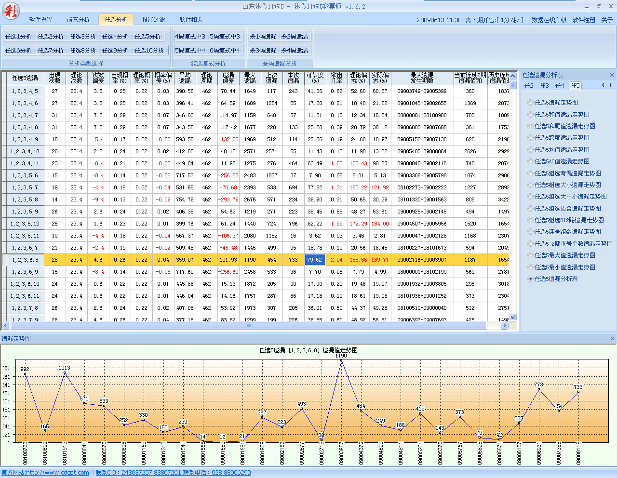Switch side panel to 任4 tab

(560, 86)
